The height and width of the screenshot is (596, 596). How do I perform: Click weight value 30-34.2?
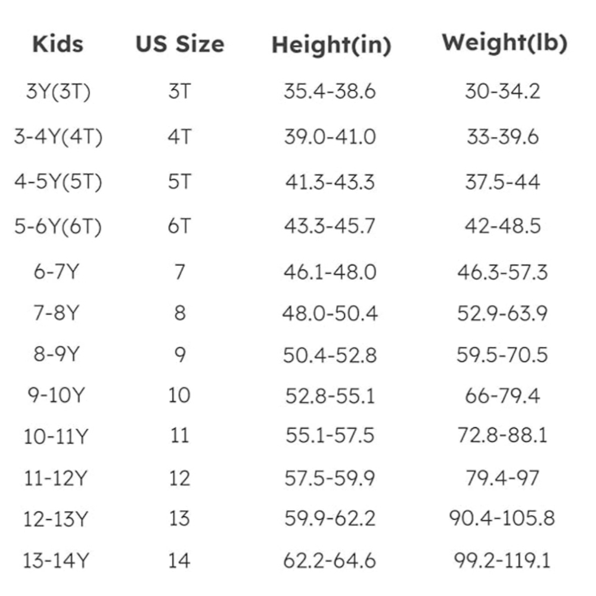click(502, 91)
